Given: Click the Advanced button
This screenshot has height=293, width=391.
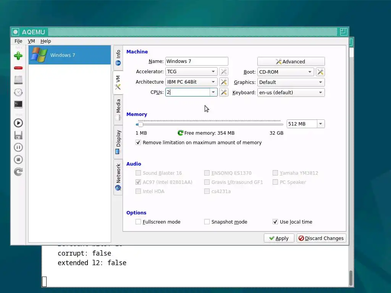Looking at the screenshot, I should (291, 61).
